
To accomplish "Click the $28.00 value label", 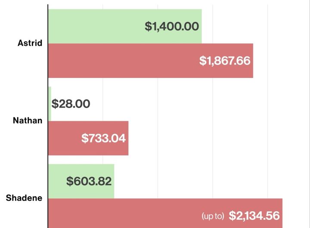I will click(71, 104).
